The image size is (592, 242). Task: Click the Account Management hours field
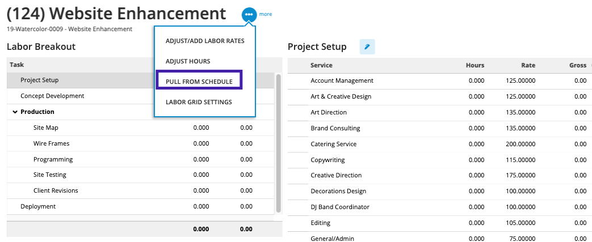point(476,81)
